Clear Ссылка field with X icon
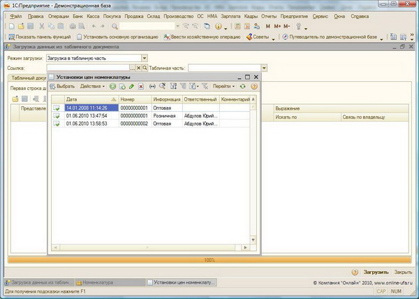Screen dimensions: 419x299 139,68
